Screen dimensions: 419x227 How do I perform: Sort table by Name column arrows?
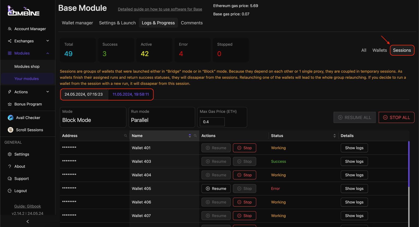click(190, 136)
